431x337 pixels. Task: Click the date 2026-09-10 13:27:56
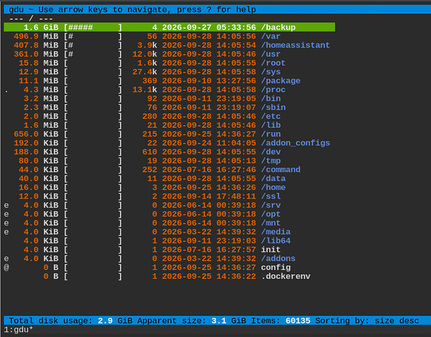click(x=209, y=80)
